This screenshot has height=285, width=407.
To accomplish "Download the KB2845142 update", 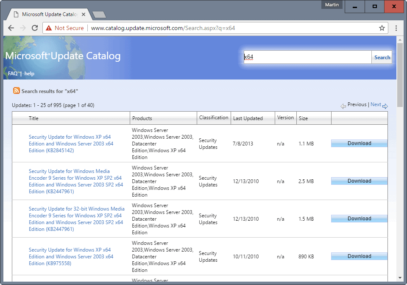I will (x=359, y=143).
